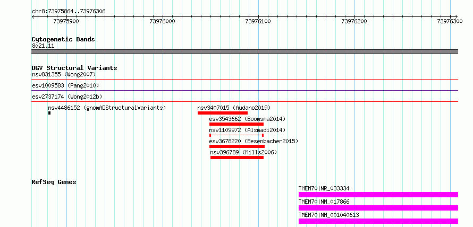The height and width of the screenshot is (227, 473).
Task: Click esv3543662 (Boomsma2014) label
Action: pyautogui.click(x=247, y=119)
